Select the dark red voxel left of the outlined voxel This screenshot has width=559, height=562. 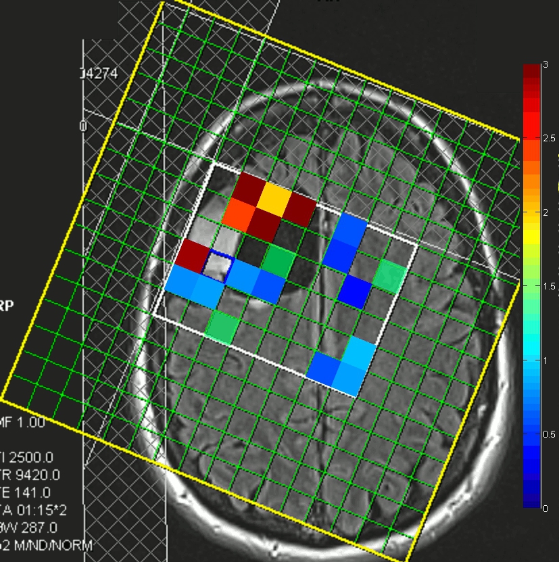click(193, 255)
